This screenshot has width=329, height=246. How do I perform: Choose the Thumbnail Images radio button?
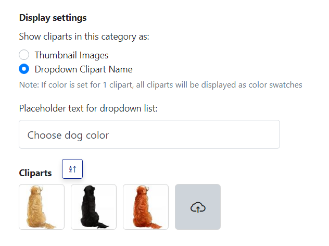click(x=24, y=55)
